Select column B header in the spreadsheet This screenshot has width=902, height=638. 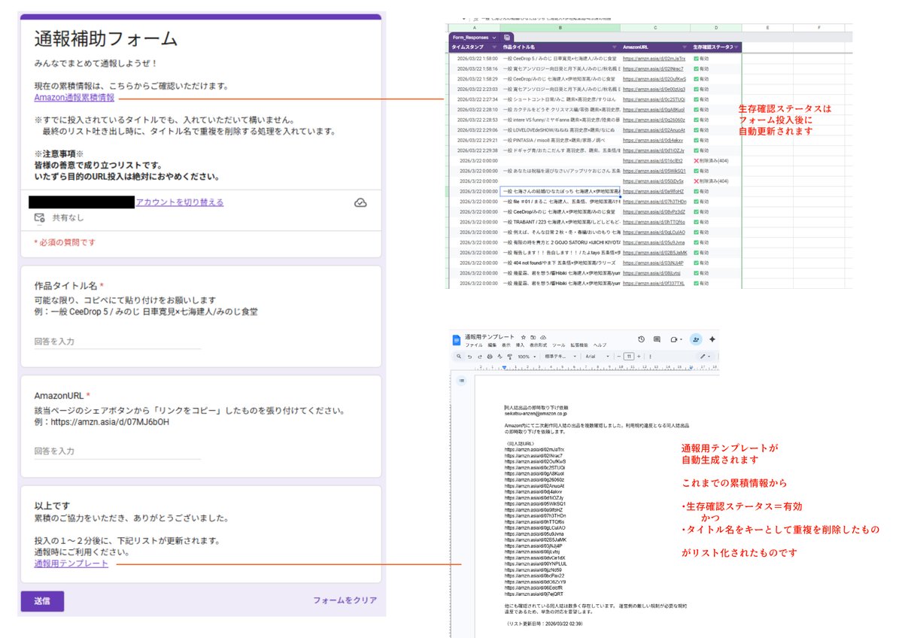pyautogui.click(x=560, y=28)
